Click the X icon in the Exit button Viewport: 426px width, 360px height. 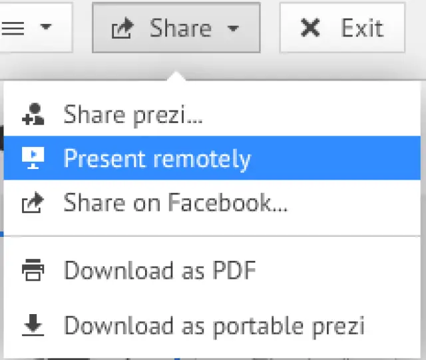coord(310,28)
